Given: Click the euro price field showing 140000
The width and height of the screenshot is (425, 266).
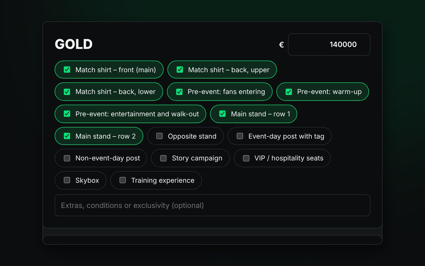Looking at the screenshot, I should pyautogui.click(x=329, y=44).
